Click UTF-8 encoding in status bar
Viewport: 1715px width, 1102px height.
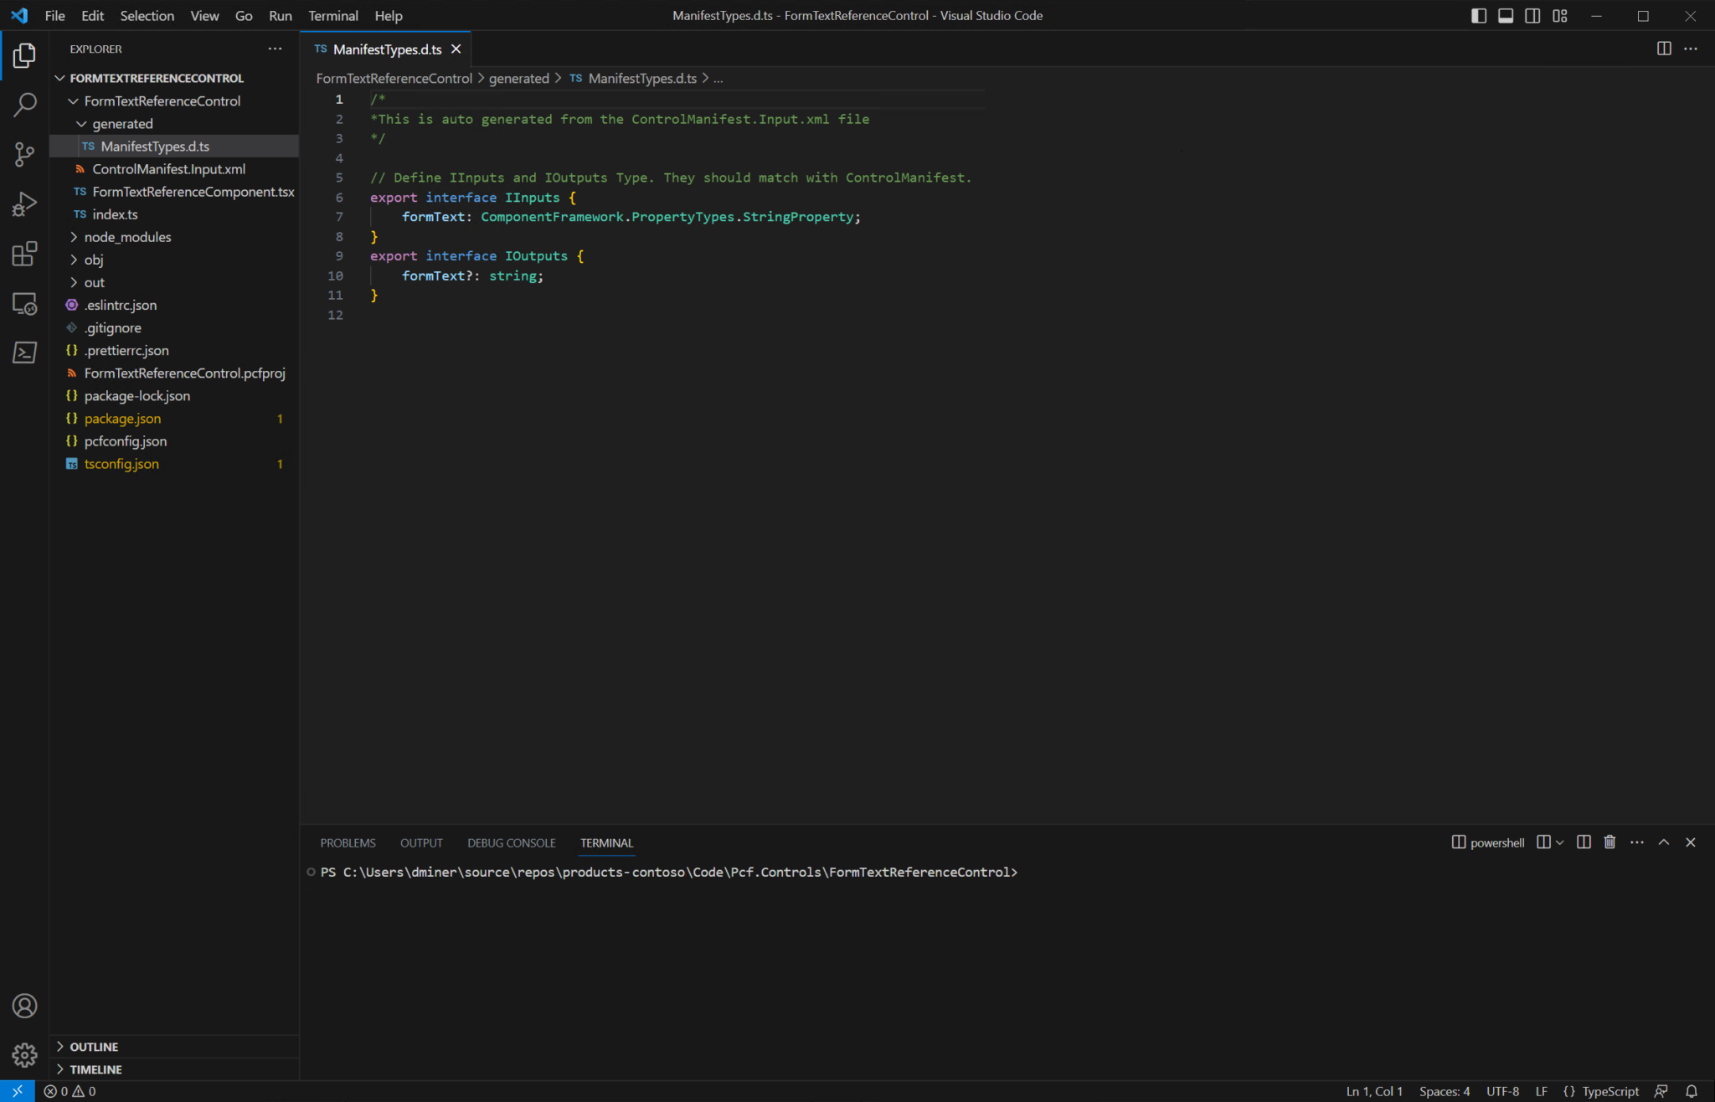pos(1501,1090)
